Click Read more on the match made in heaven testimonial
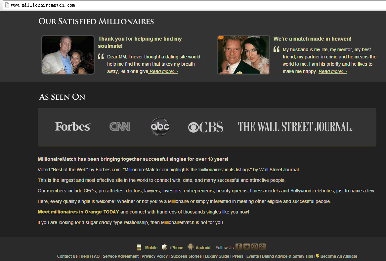 click(x=332, y=71)
